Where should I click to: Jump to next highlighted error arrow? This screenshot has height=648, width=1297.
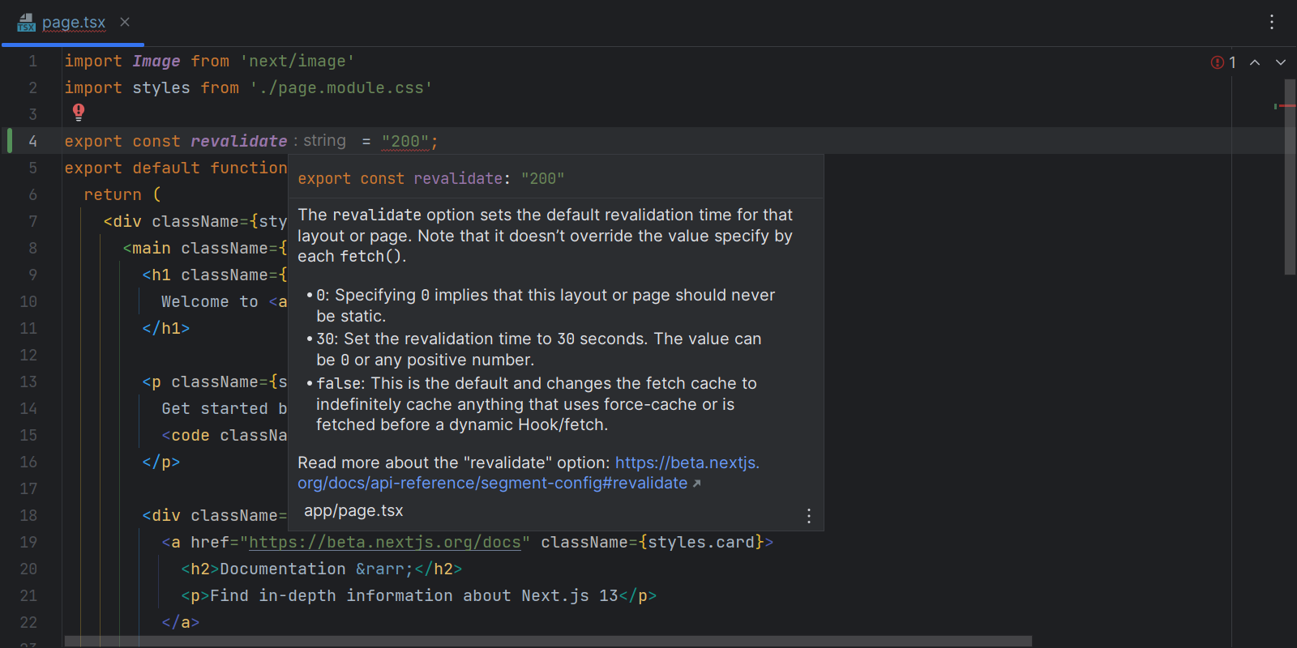pyautogui.click(x=1280, y=62)
